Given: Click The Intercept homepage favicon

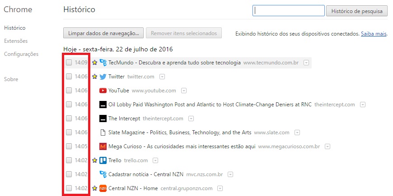Looking at the screenshot, I should coord(103,119).
